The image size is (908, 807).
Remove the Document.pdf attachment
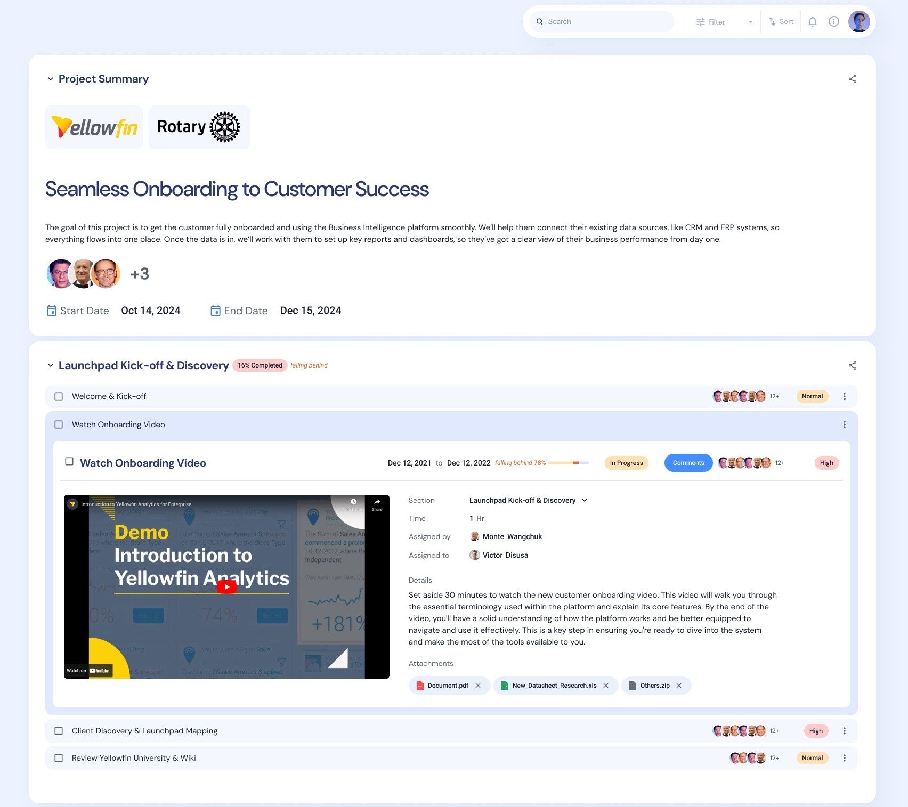click(478, 686)
